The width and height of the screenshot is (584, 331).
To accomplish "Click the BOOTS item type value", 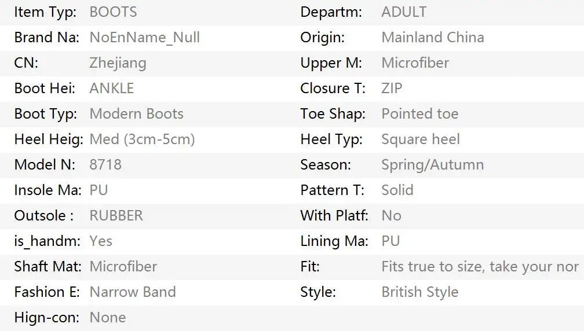I will point(113,12).
